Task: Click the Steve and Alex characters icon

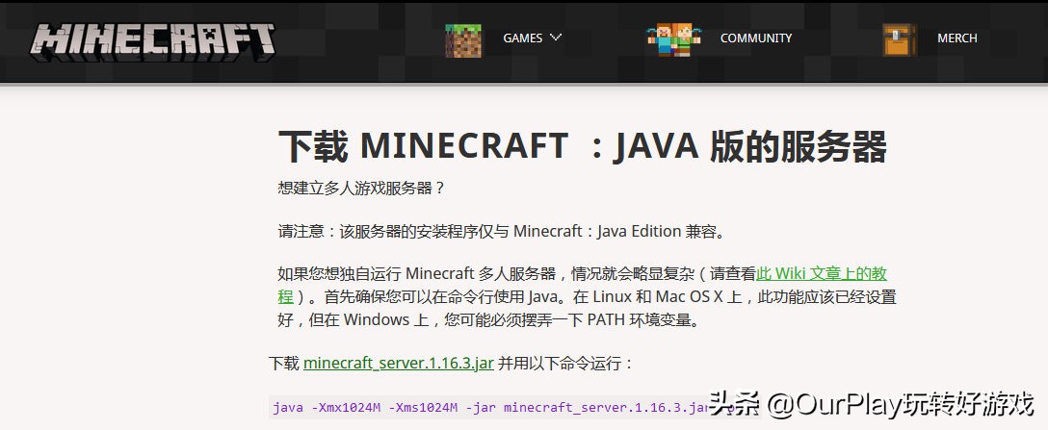Action: [673, 39]
